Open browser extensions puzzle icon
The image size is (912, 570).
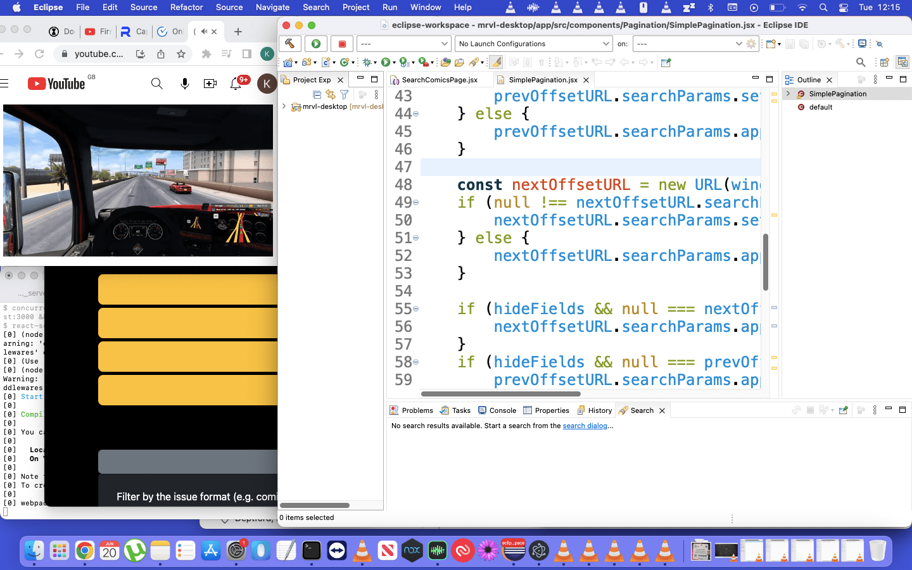tap(206, 54)
